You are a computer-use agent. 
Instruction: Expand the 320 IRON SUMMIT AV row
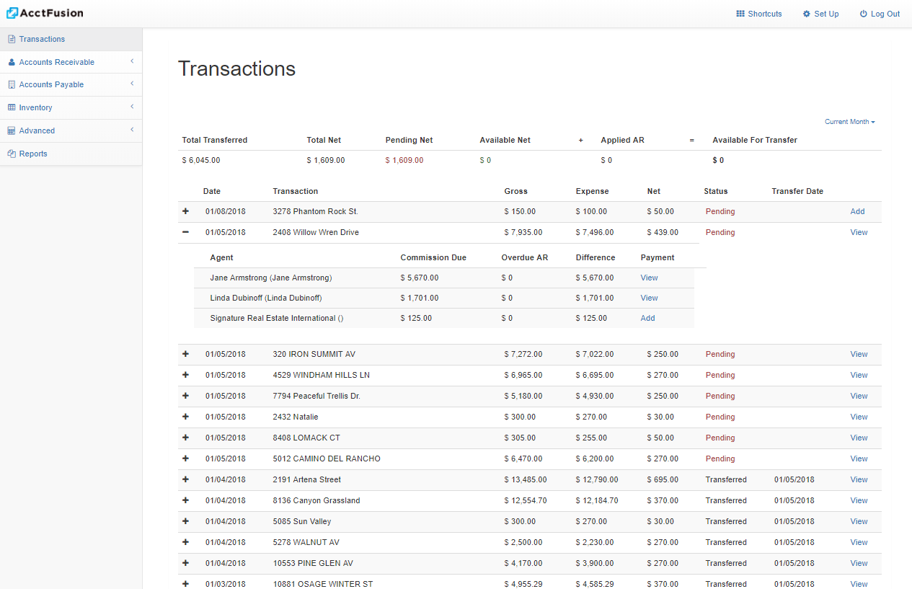(x=185, y=354)
